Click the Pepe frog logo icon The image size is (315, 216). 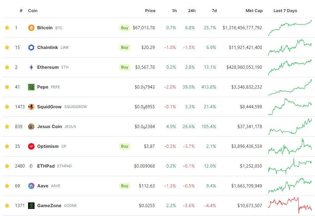point(31,87)
